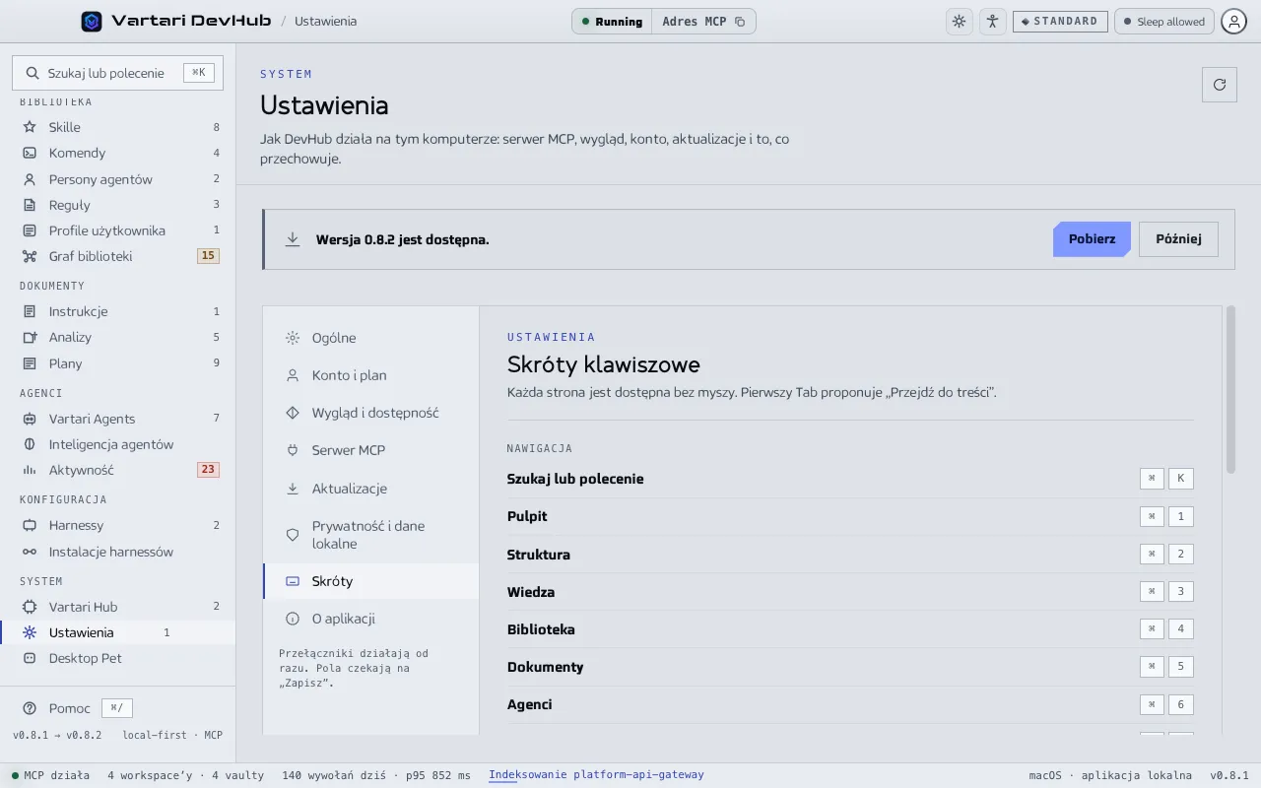Click the Aktywność pulse icon
The width and height of the screenshot is (1261, 788).
coord(30,470)
